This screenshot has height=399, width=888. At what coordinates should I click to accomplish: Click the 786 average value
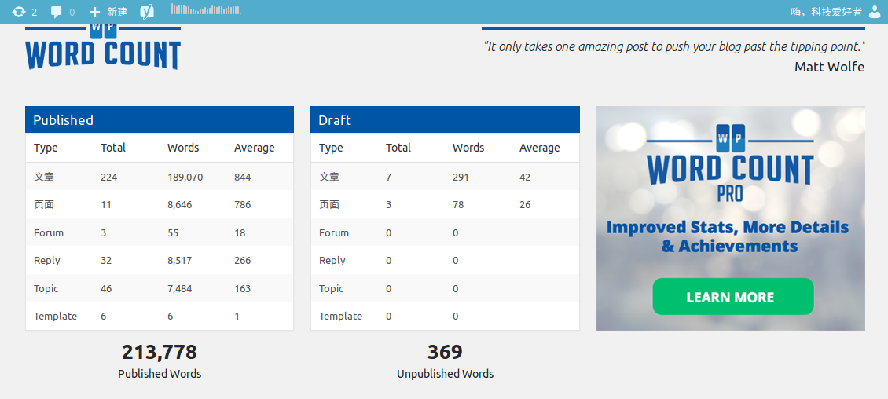pyautogui.click(x=242, y=205)
